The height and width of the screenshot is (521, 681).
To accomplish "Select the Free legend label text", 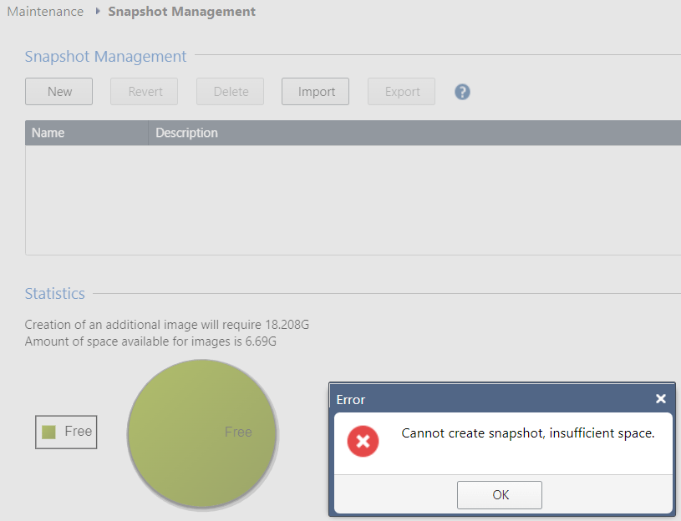I will [79, 432].
